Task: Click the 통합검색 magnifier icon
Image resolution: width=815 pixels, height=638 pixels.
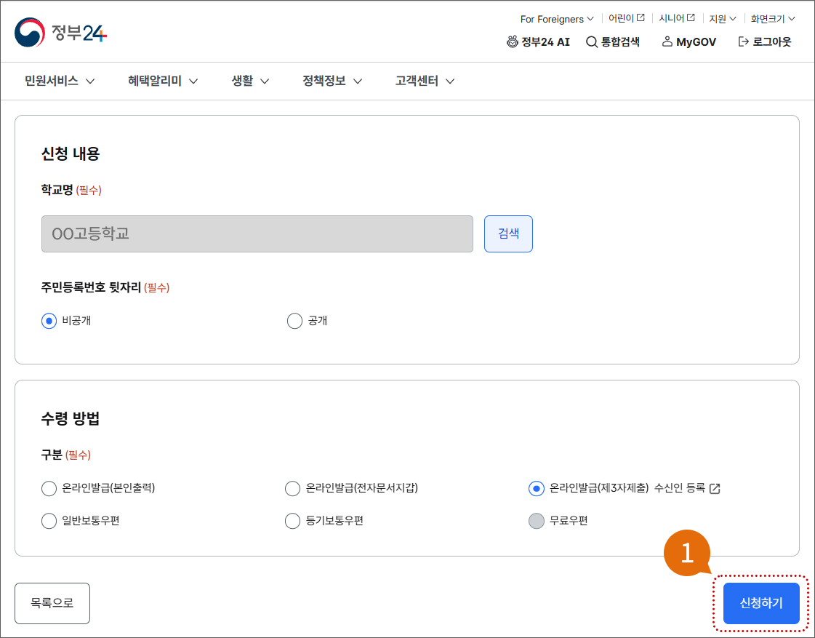Action: point(592,42)
